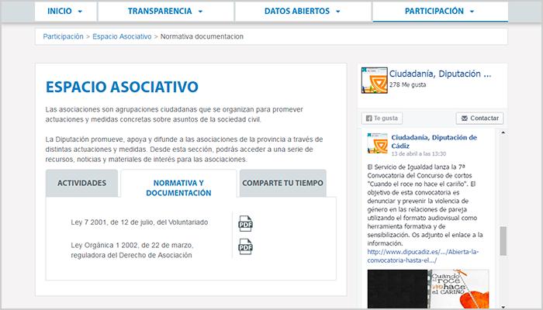Viewport: 543px width, 310px height.
Task: Click the ESPACIO ASOCIATIVO heading
Action: coord(122,87)
